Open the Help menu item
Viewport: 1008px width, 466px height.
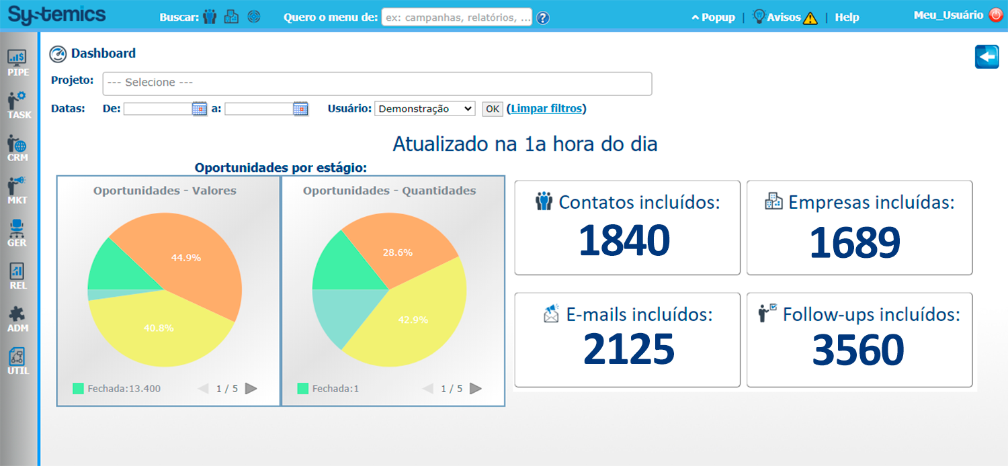tap(847, 17)
